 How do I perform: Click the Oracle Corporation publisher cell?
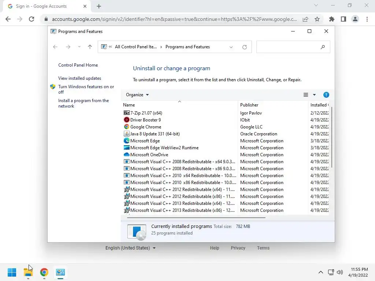click(x=259, y=134)
